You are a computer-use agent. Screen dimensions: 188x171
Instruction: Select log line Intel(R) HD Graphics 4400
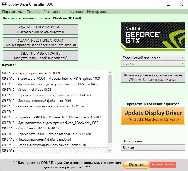[x=54, y=79]
